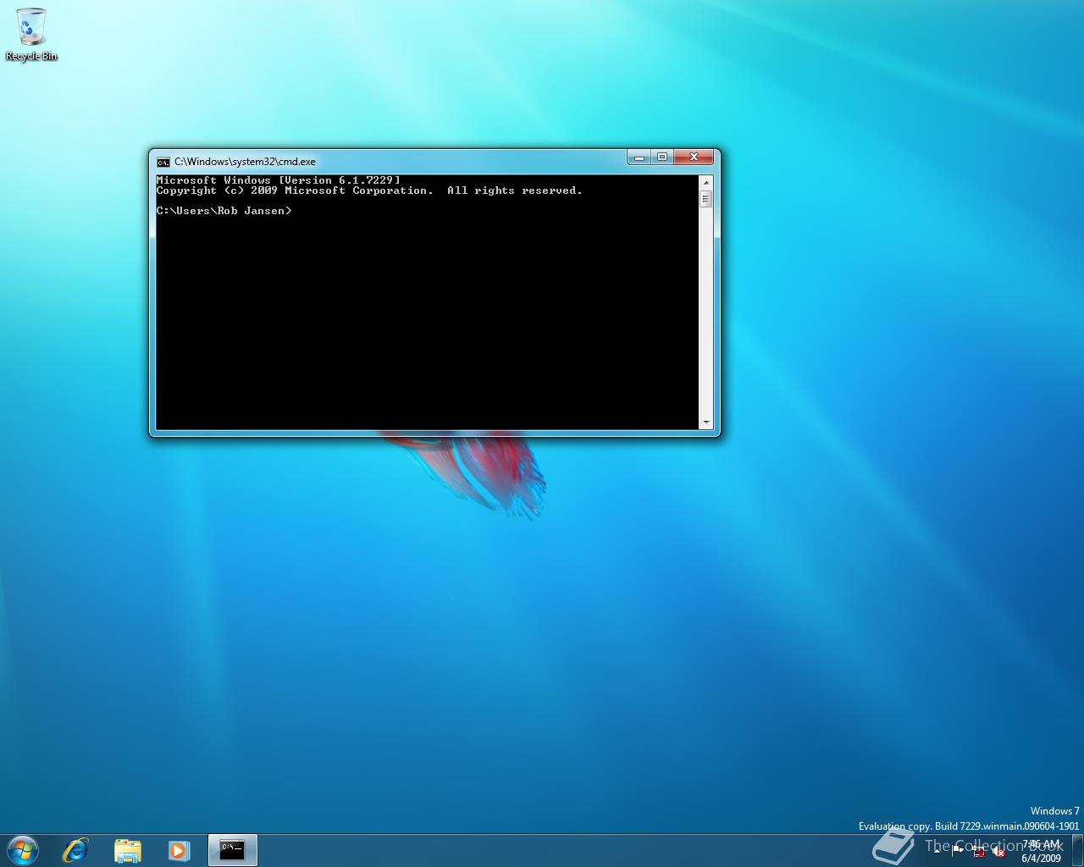The height and width of the screenshot is (867, 1084).
Task: Launch Windows Media Player from the taskbar
Action: 179,850
